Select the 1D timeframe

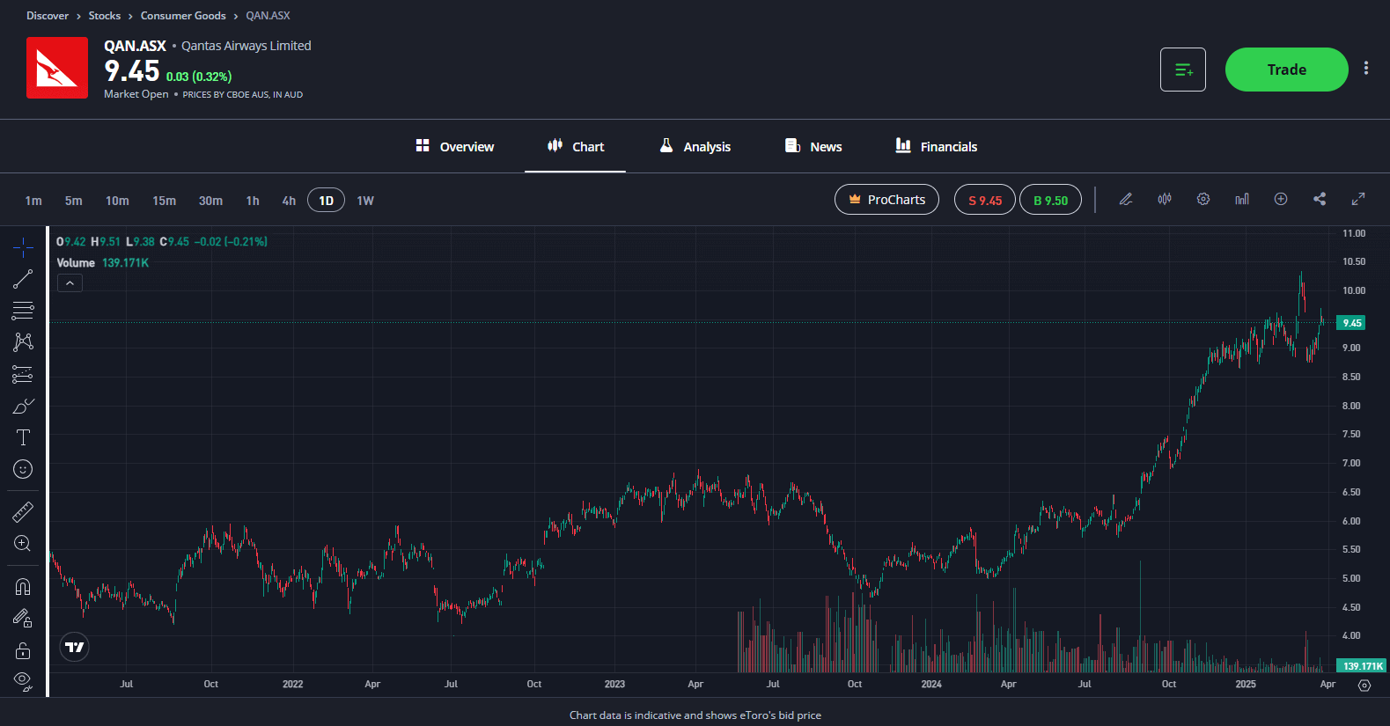click(326, 201)
